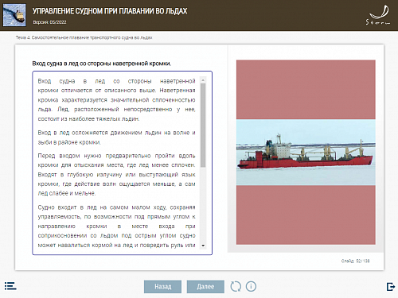Click the red cargo ship photo

tap(306, 153)
